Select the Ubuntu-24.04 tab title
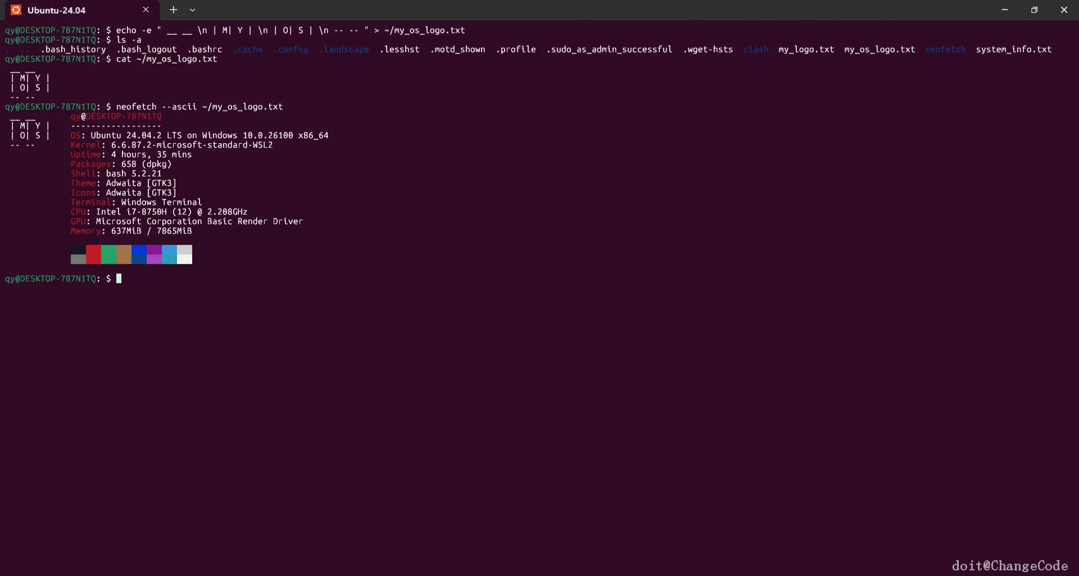 (x=56, y=10)
